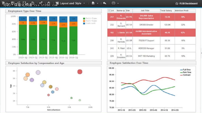
Task: Open the Layout and Style menu
Action: pyautogui.click(x=71, y=3)
